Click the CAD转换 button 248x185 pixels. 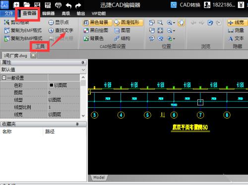tap(185, 5)
